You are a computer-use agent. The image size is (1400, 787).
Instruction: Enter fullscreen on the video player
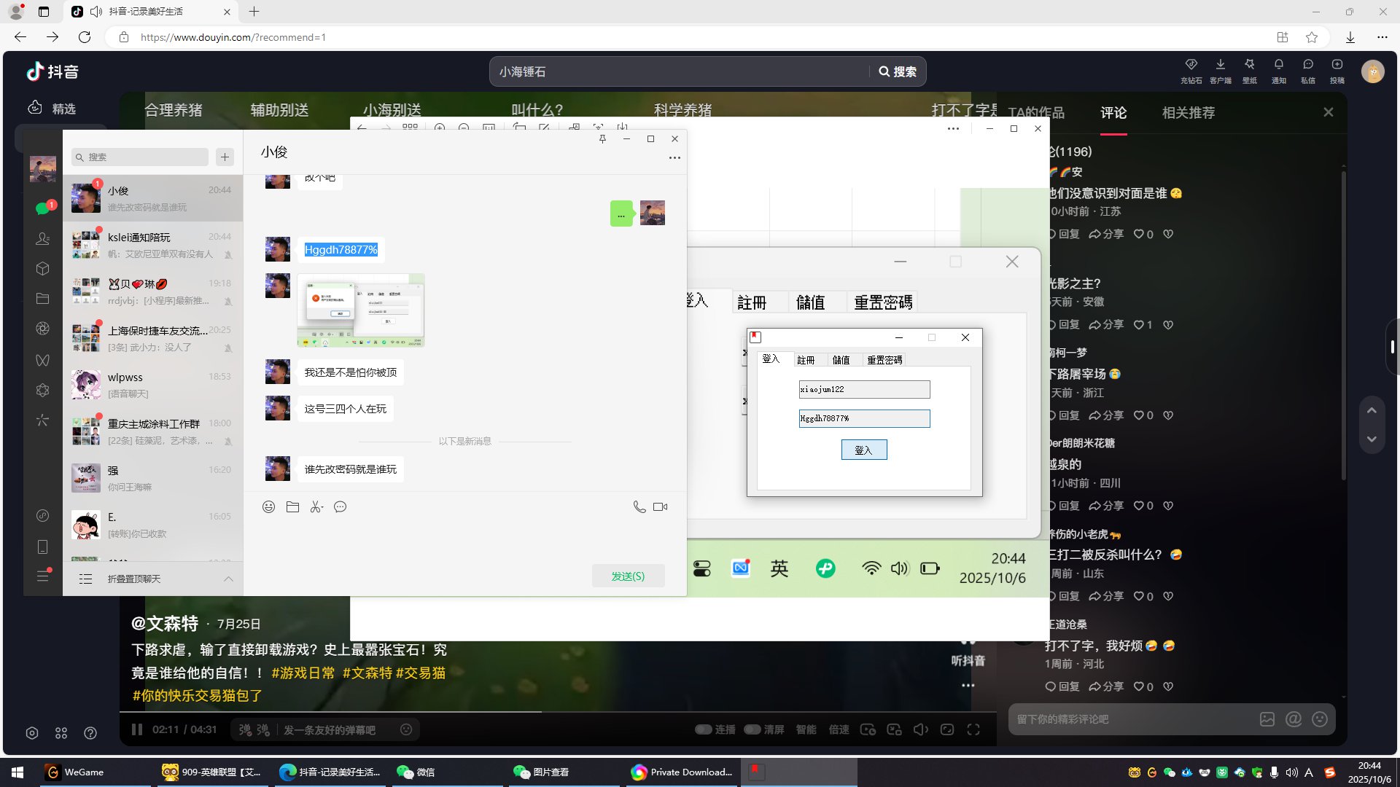click(x=973, y=729)
